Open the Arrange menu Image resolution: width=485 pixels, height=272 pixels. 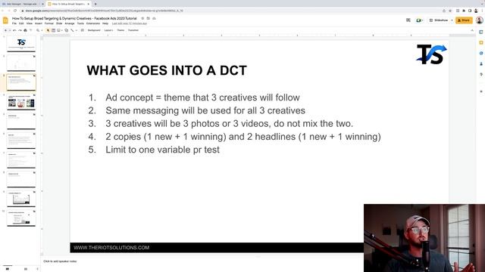click(70, 23)
